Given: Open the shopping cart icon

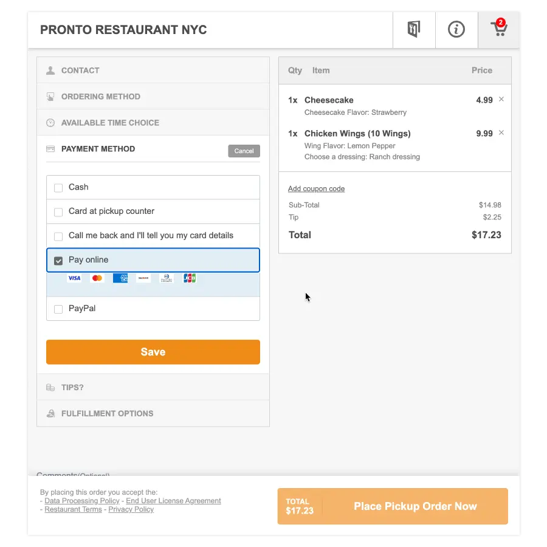Looking at the screenshot, I should tap(499, 29).
